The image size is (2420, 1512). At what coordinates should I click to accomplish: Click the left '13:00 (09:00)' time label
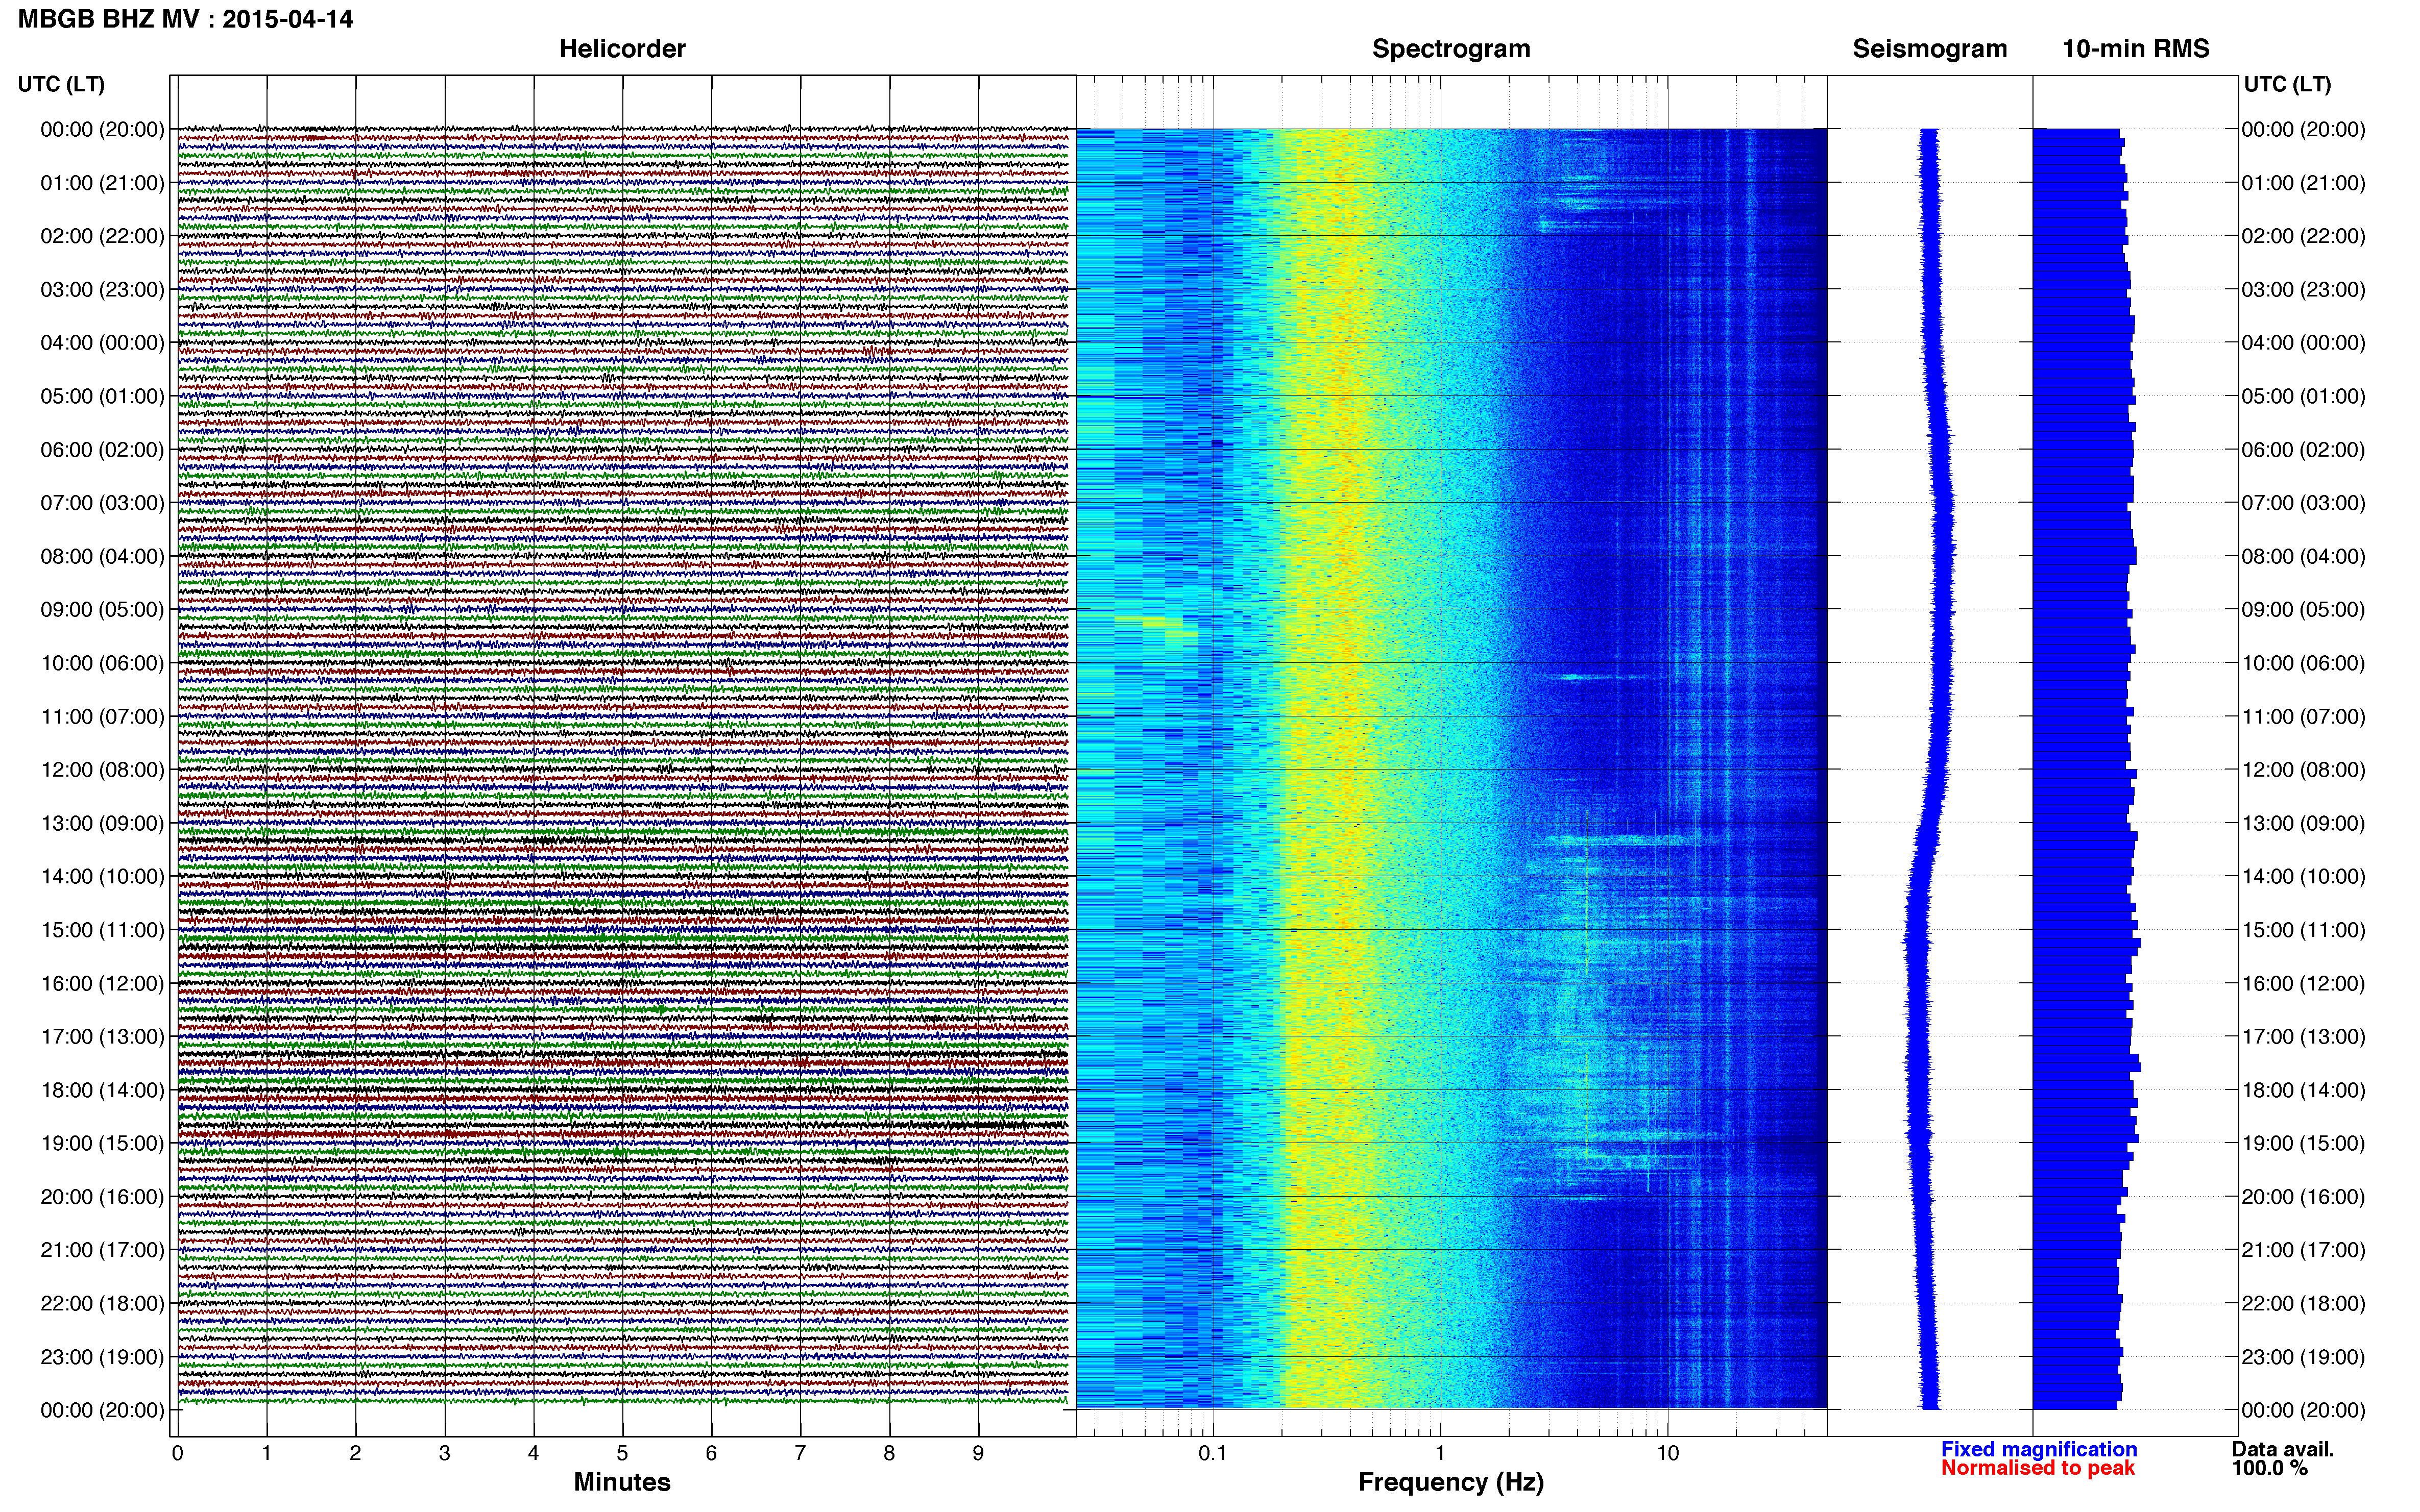click(x=102, y=823)
